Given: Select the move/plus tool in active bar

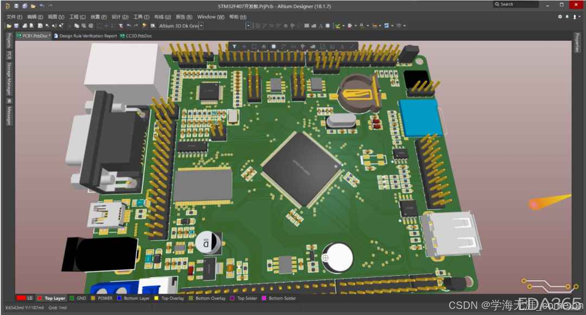Looking at the screenshot, I should click(244, 46).
